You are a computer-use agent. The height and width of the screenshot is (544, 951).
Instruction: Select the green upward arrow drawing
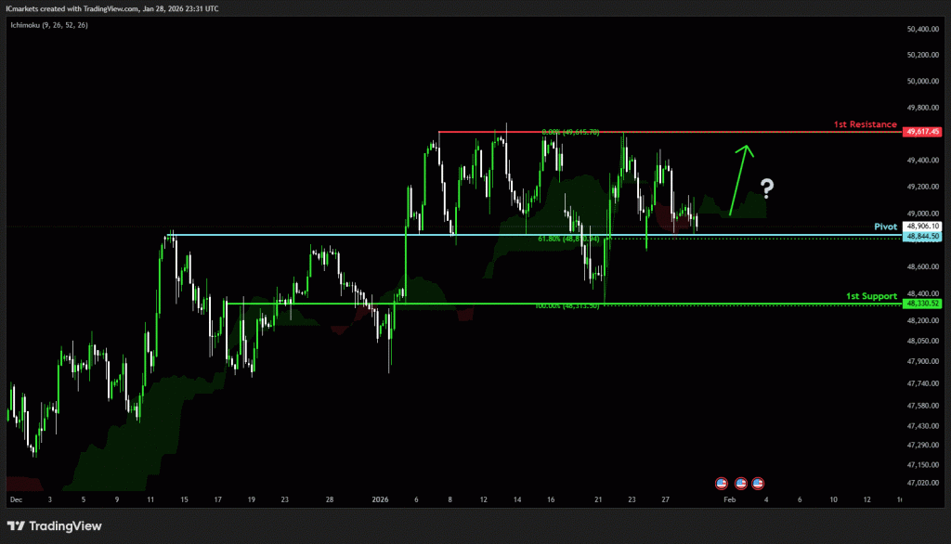740,179
